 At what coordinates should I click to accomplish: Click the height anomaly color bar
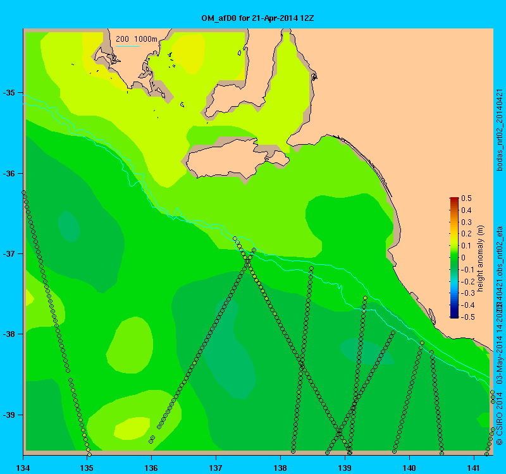(454, 258)
